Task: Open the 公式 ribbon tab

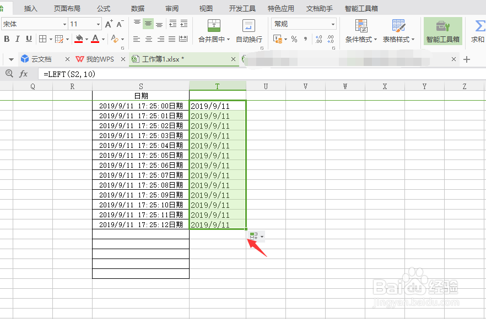Action: [104, 8]
